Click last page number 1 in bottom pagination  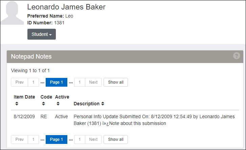coord(80,139)
